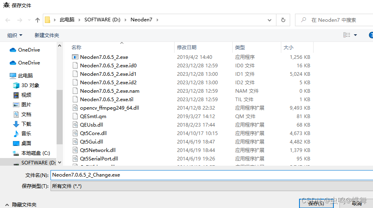Click the 取消 button
Image resolution: width=373 pixels, height=208 pixels.
(x=356, y=203)
